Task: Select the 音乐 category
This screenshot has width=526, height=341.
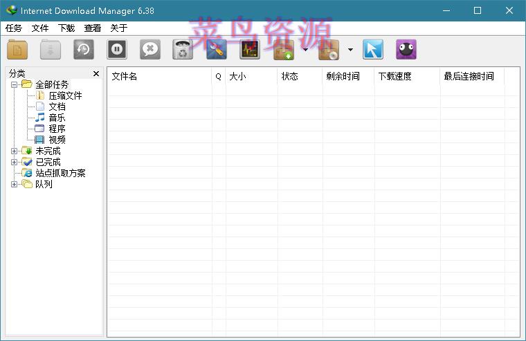Action: point(57,118)
